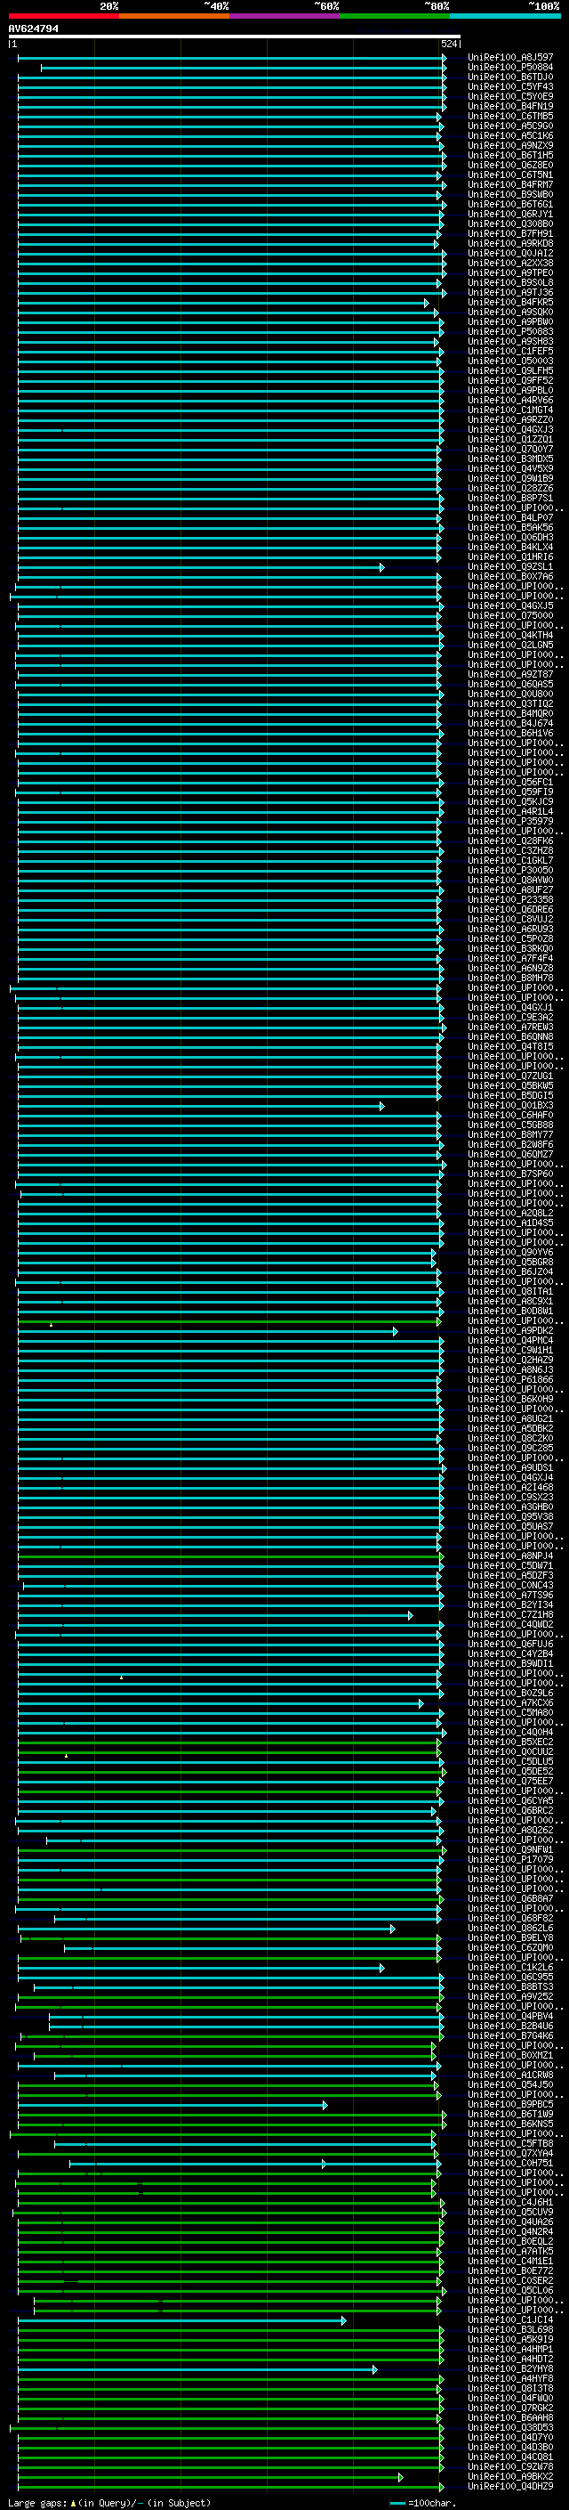Screen dimensions: 569x2510
Task: Open hit UniRef100_A8J597
Action: [509, 58]
